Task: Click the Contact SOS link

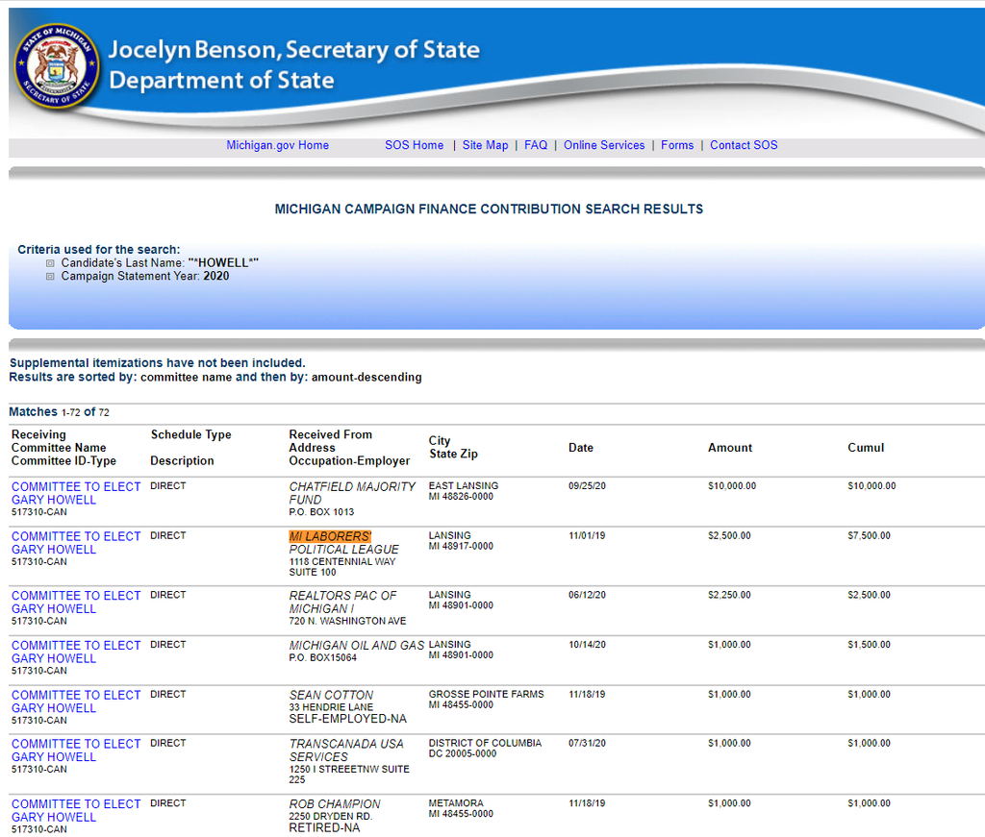Action: pyautogui.click(x=744, y=145)
